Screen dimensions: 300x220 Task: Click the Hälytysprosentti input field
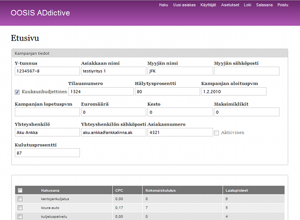coord(167,92)
